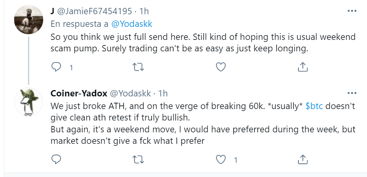Viewport: 367px width, 177px height.
Task: Open JamieF67454195's profile picture
Action: coord(28,20)
